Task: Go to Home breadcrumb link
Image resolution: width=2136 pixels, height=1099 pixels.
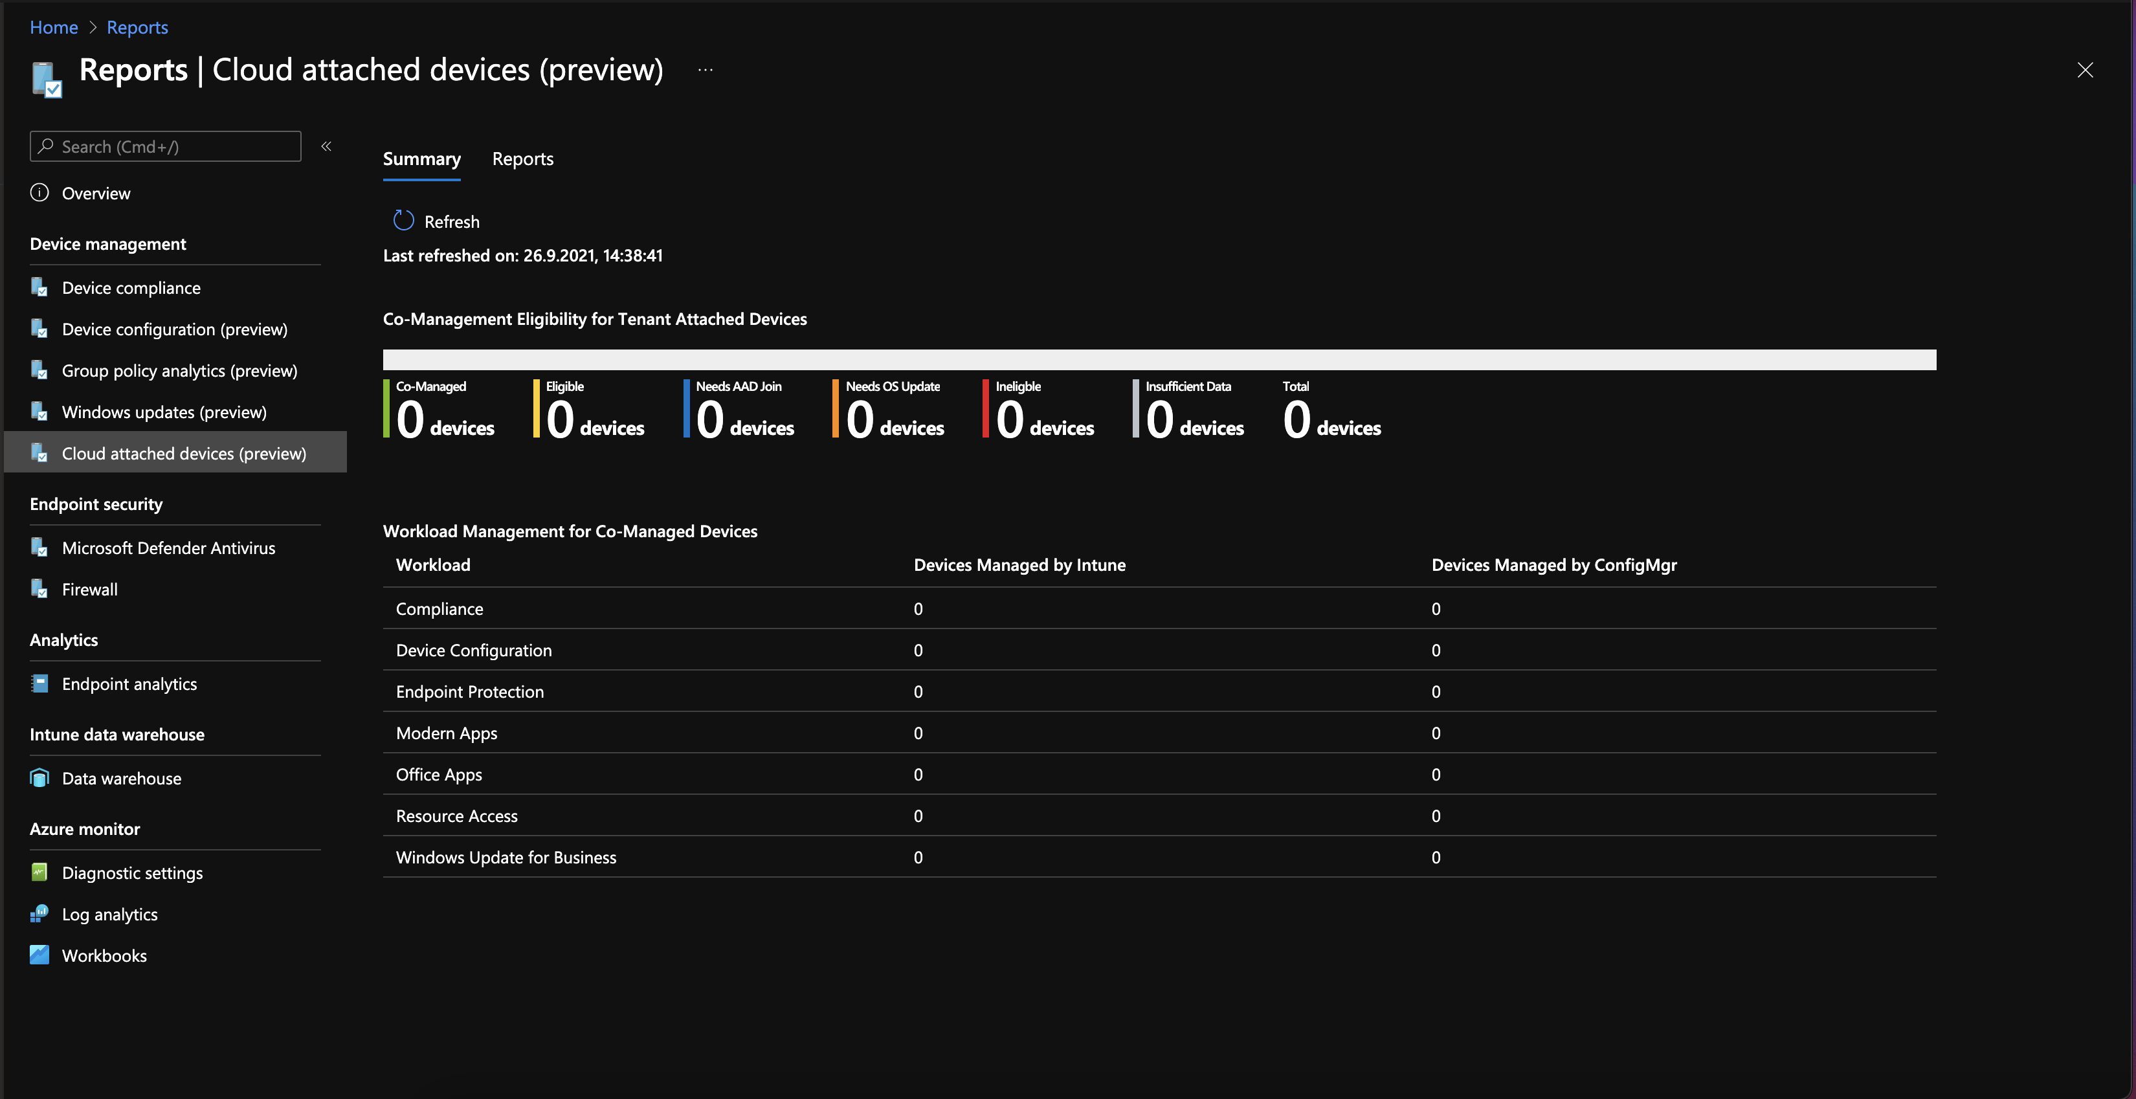Action: (54, 27)
